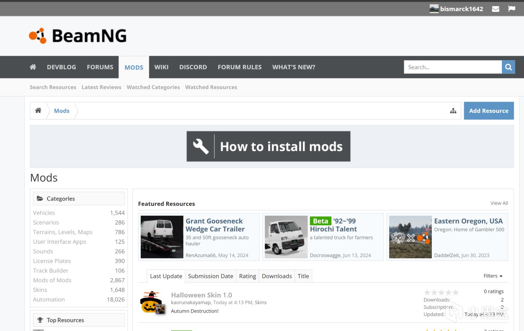This screenshot has width=524, height=331.
Task: Click Latest Reviews link
Action: [x=102, y=87]
